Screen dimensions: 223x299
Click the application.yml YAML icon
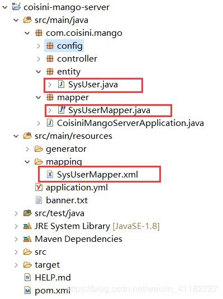[39, 187]
